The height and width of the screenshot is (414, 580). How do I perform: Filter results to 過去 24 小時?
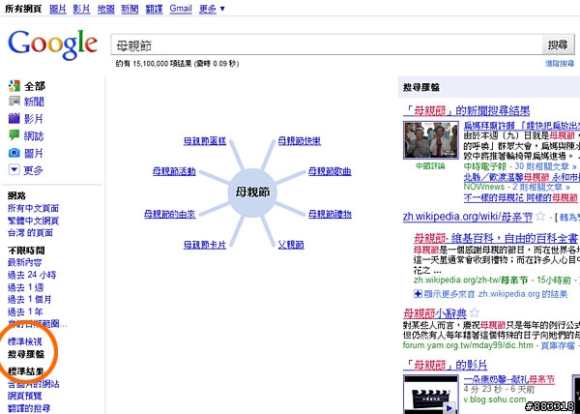pos(32,276)
